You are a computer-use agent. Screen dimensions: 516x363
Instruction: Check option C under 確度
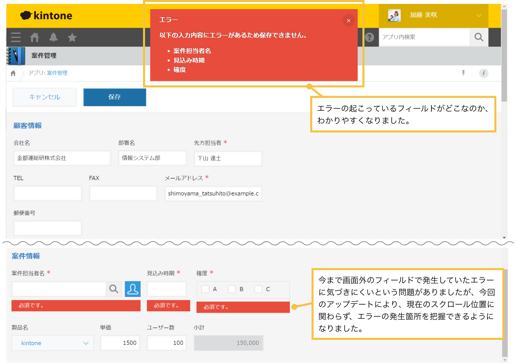[x=258, y=289]
